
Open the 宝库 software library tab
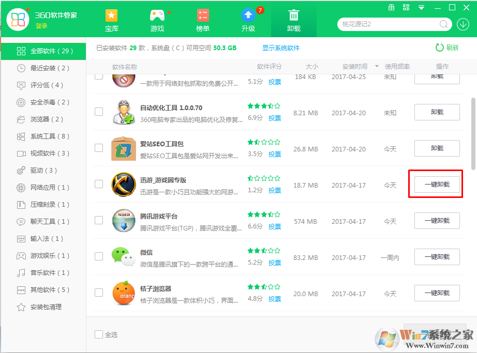[111, 21]
